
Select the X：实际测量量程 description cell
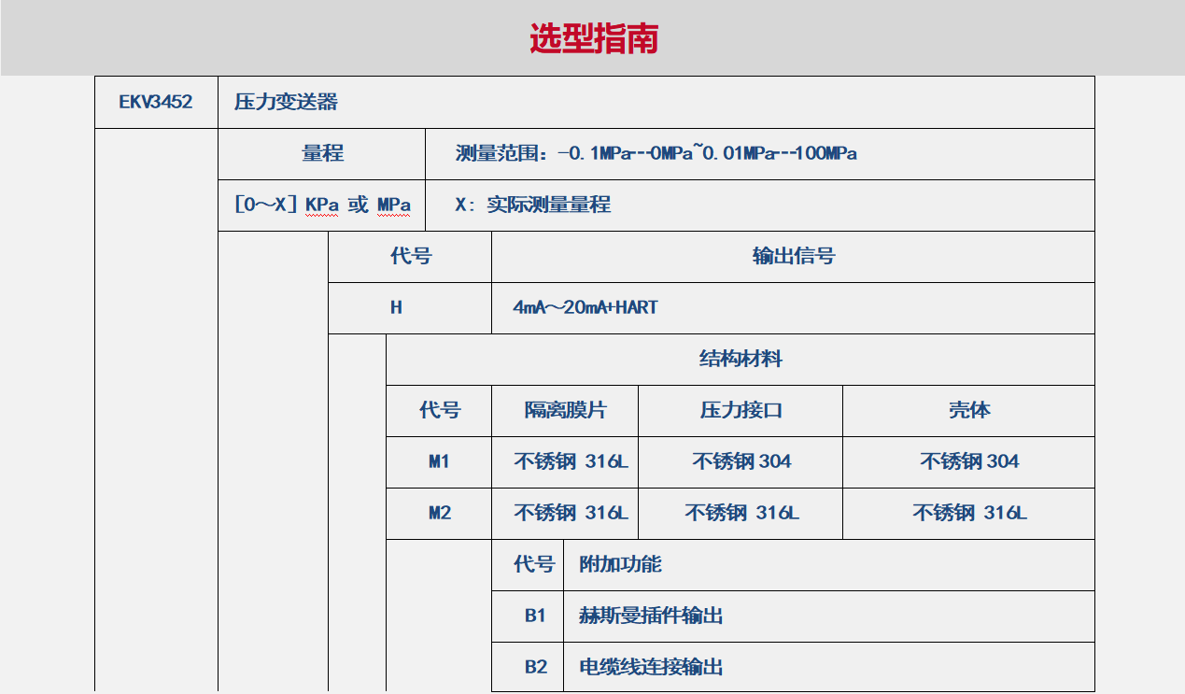click(x=532, y=205)
